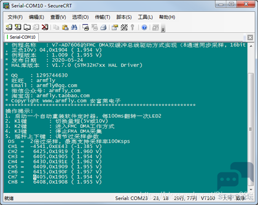Click the Copy toolbar icon
This screenshot has width=258, height=205.
[x=56, y=27]
